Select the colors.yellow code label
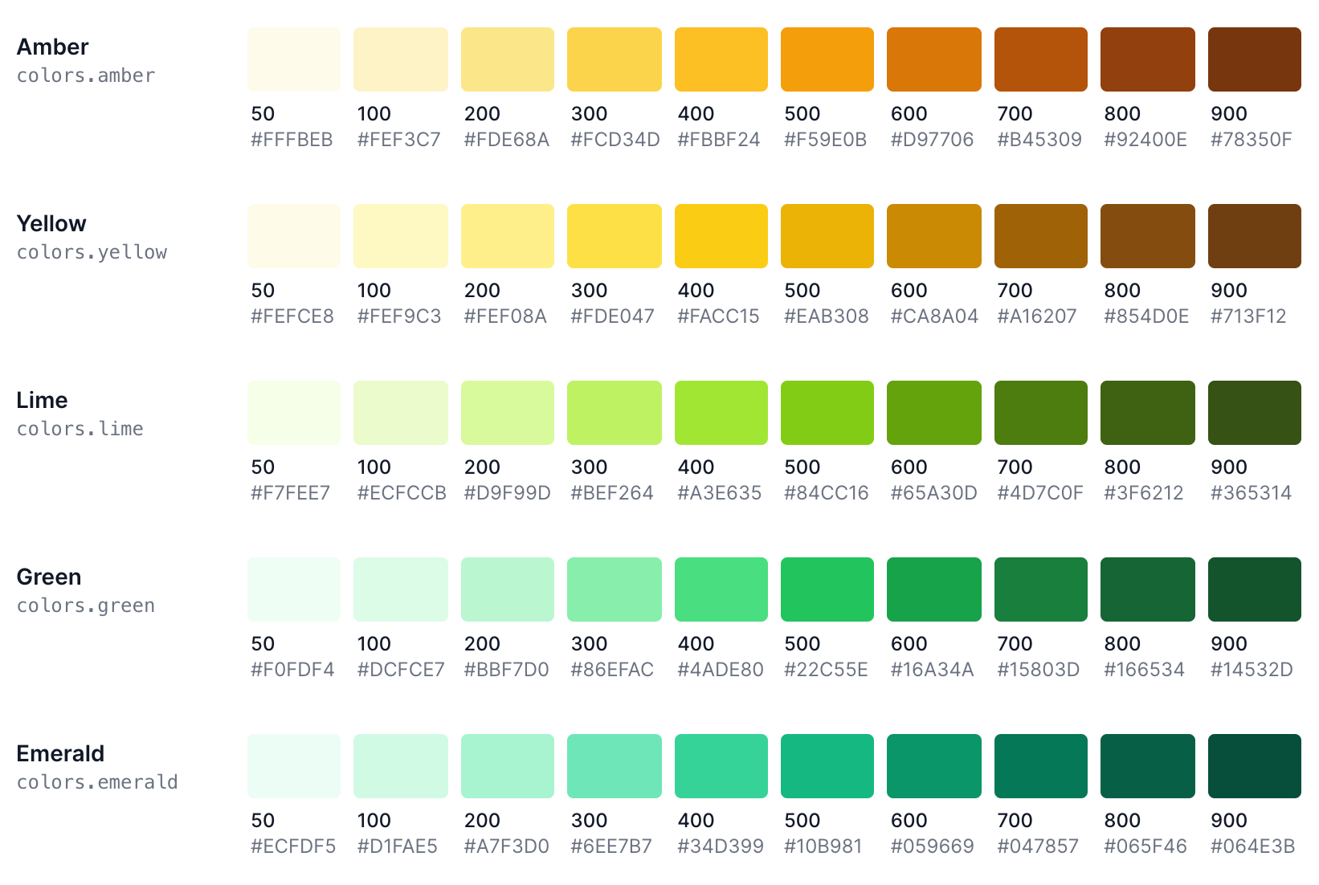Screen dimensions: 1319x885 coord(92,252)
